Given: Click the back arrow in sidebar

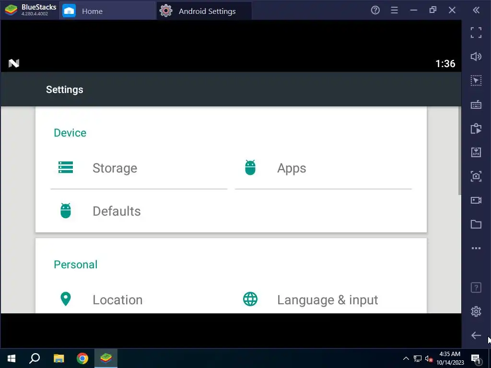Looking at the screenshot, I should pyautogui.click(x=476, y=335).
